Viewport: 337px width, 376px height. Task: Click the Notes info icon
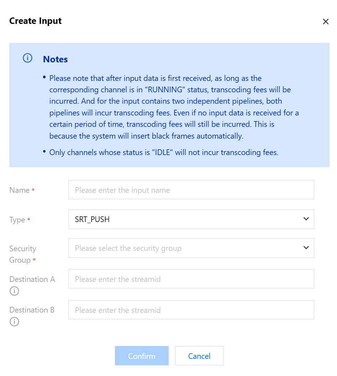click(27, 58)
